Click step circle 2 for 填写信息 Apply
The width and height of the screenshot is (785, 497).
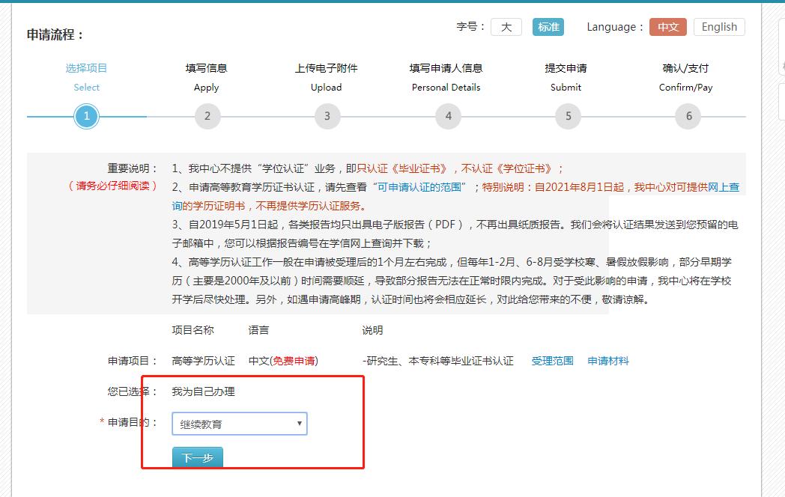[207, 116]
